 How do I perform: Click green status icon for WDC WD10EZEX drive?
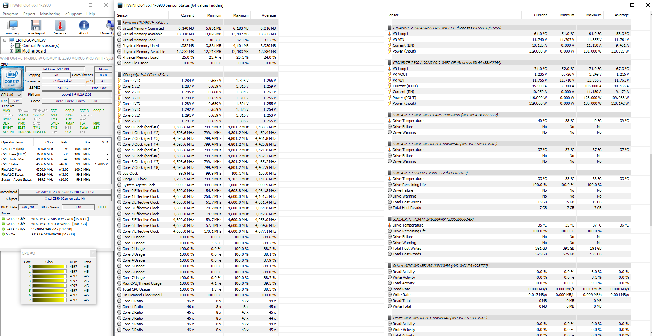3,224
